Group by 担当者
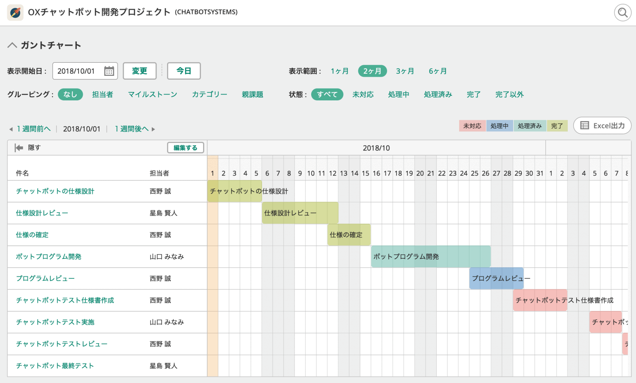636x383 pixels. [x=103, y=94]
